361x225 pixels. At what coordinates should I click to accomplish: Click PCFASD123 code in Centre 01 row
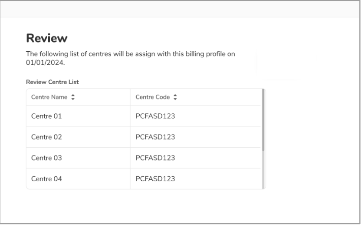tap(155, 116)
